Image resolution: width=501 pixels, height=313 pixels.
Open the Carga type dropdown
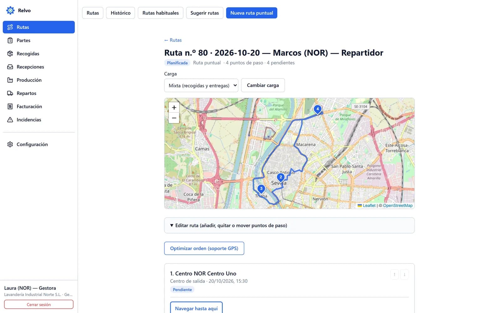[x=201, y=85]
